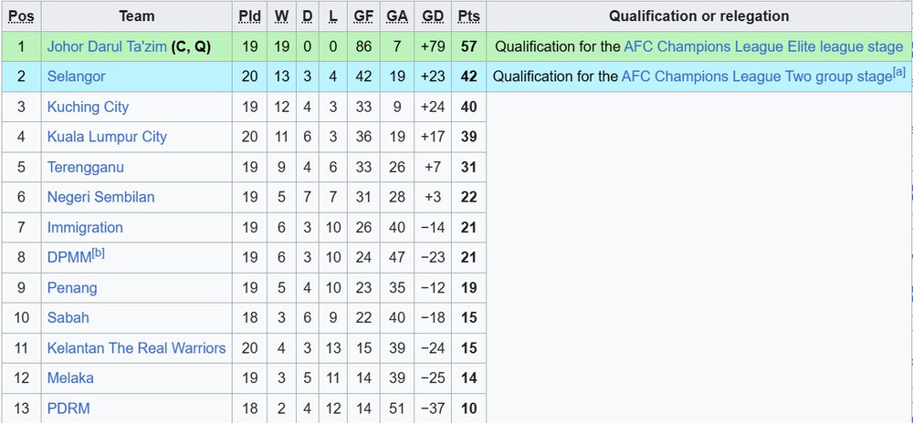
Task: Open the Immigration team link
Action: point(85,227)
